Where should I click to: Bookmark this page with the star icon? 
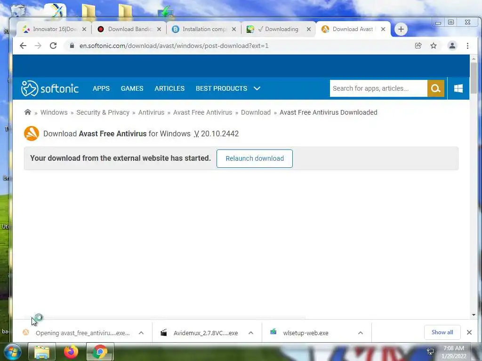pos(434,46)
